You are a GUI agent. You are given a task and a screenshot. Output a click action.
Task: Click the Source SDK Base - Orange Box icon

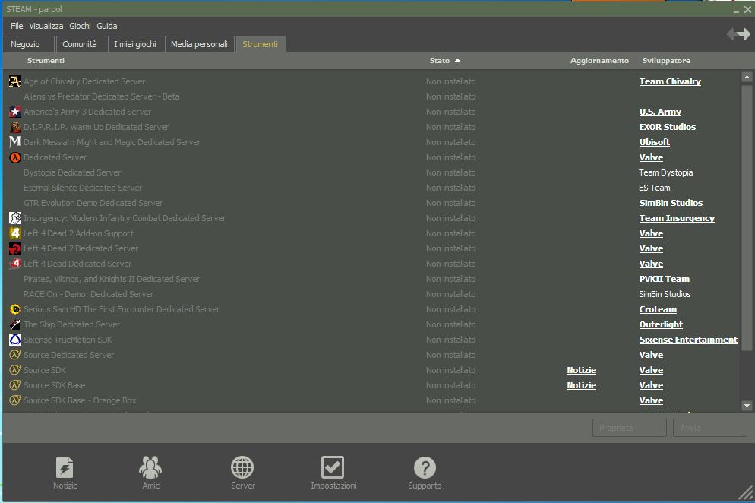[15, 400]
